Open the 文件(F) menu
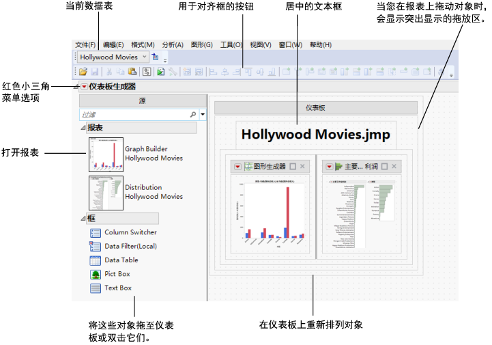The image size is (492, 345). (85, 45)
